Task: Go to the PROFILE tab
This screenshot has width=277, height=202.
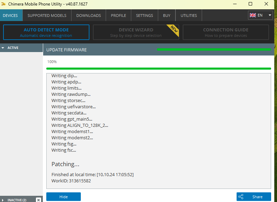Action: (118, 16)
